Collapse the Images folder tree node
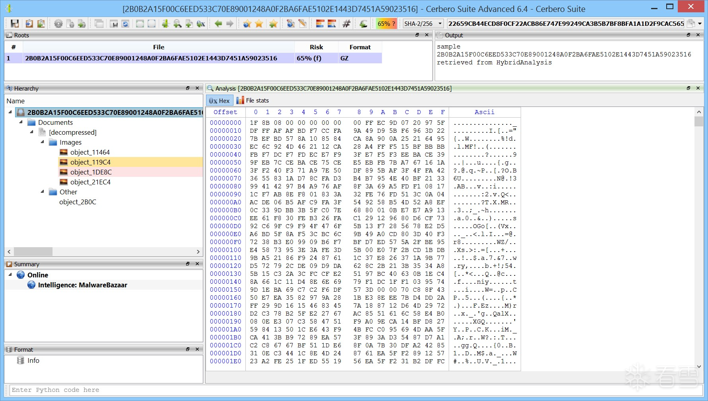708x401 pixels. pyautogui.click(x=43, y=142)
